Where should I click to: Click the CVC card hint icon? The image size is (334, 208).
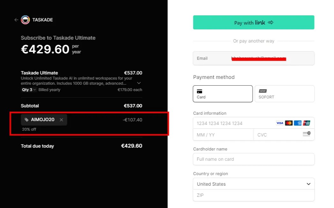coord(307,134)
